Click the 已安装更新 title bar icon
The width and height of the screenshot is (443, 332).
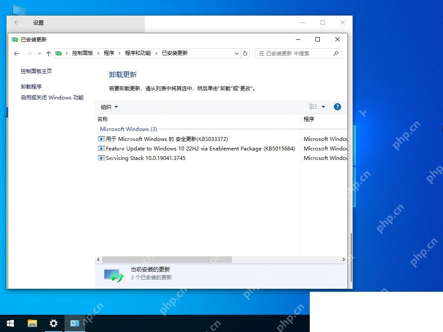click(x=15, y=39)
